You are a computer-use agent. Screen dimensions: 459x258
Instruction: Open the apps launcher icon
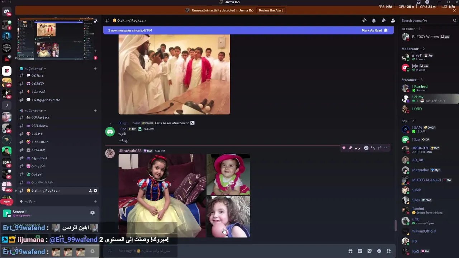(389, 251)
